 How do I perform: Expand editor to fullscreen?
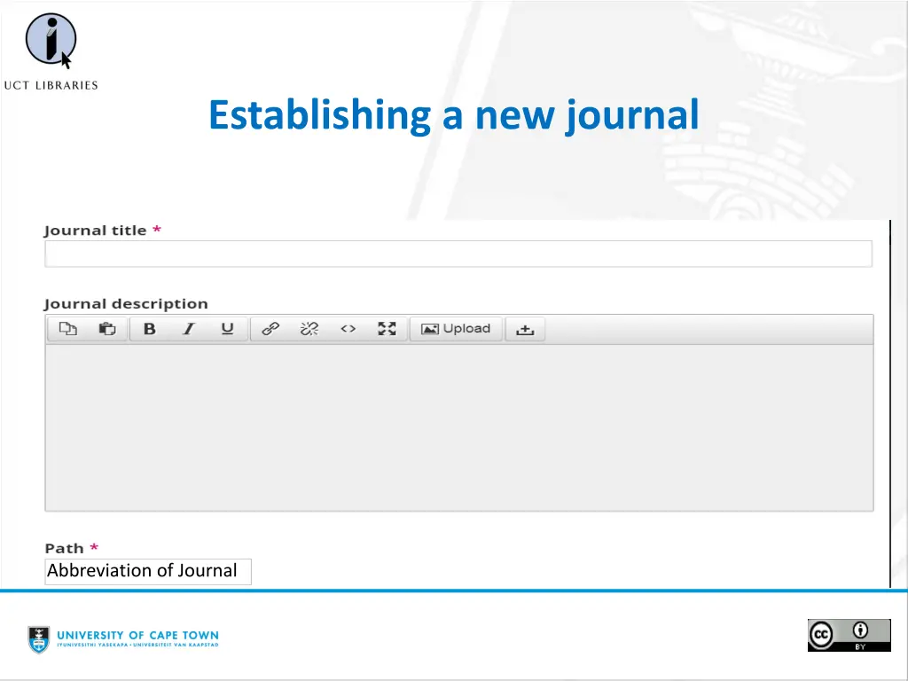pyautogui.click(x=387, y=329)
